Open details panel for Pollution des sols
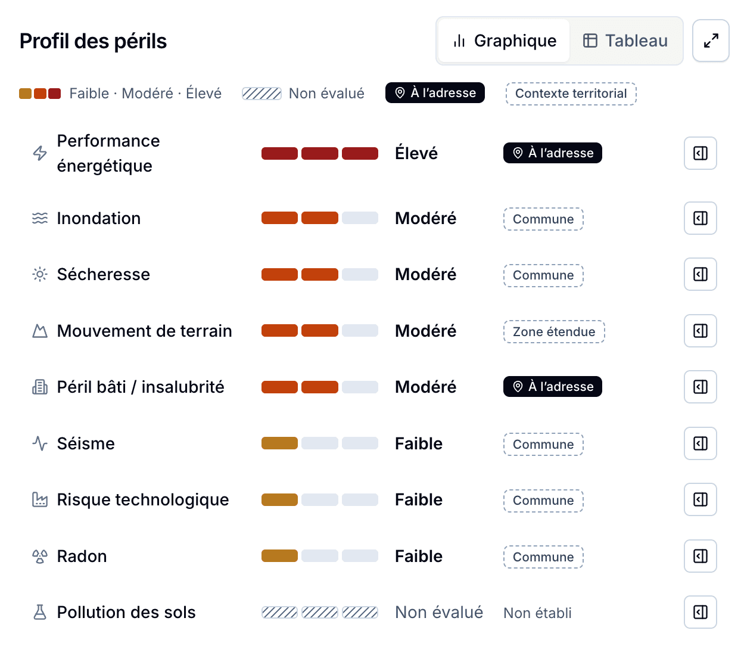 [700, 612]
